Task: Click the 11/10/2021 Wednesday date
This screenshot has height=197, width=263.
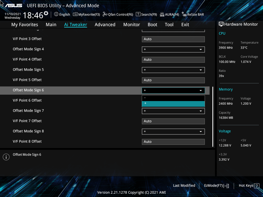Action: pos(13,16)
